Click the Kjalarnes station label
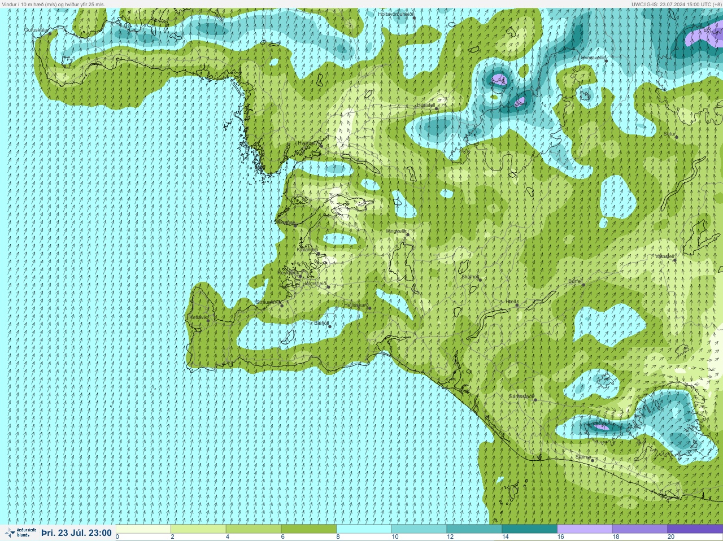Screen dimensions: 723x541 [307, 250]
